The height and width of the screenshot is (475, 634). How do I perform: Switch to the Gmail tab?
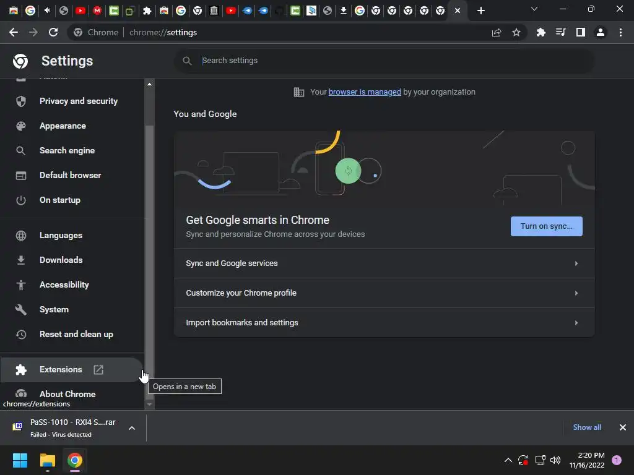point(97,11)
